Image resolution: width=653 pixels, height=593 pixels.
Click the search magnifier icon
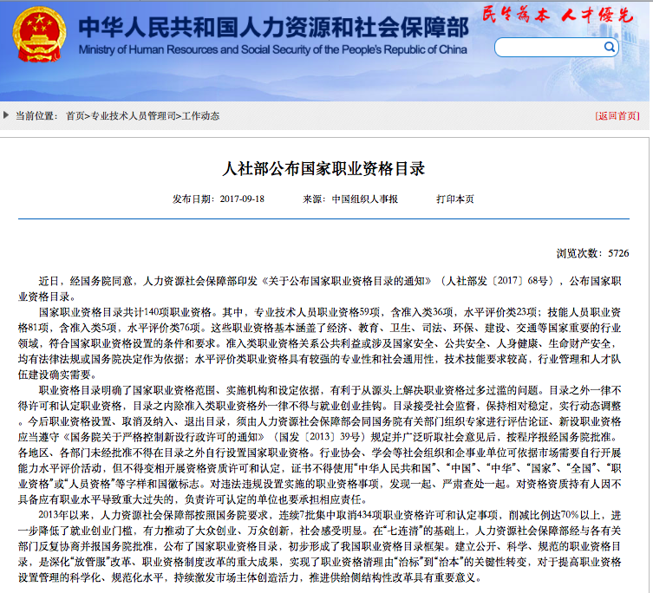[x=609, y=47]
